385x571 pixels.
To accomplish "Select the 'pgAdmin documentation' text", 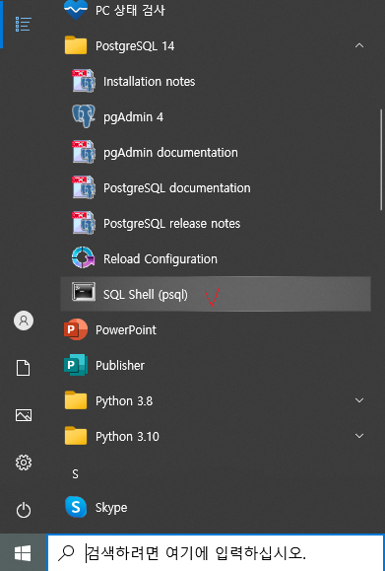I will click(171, 152).
